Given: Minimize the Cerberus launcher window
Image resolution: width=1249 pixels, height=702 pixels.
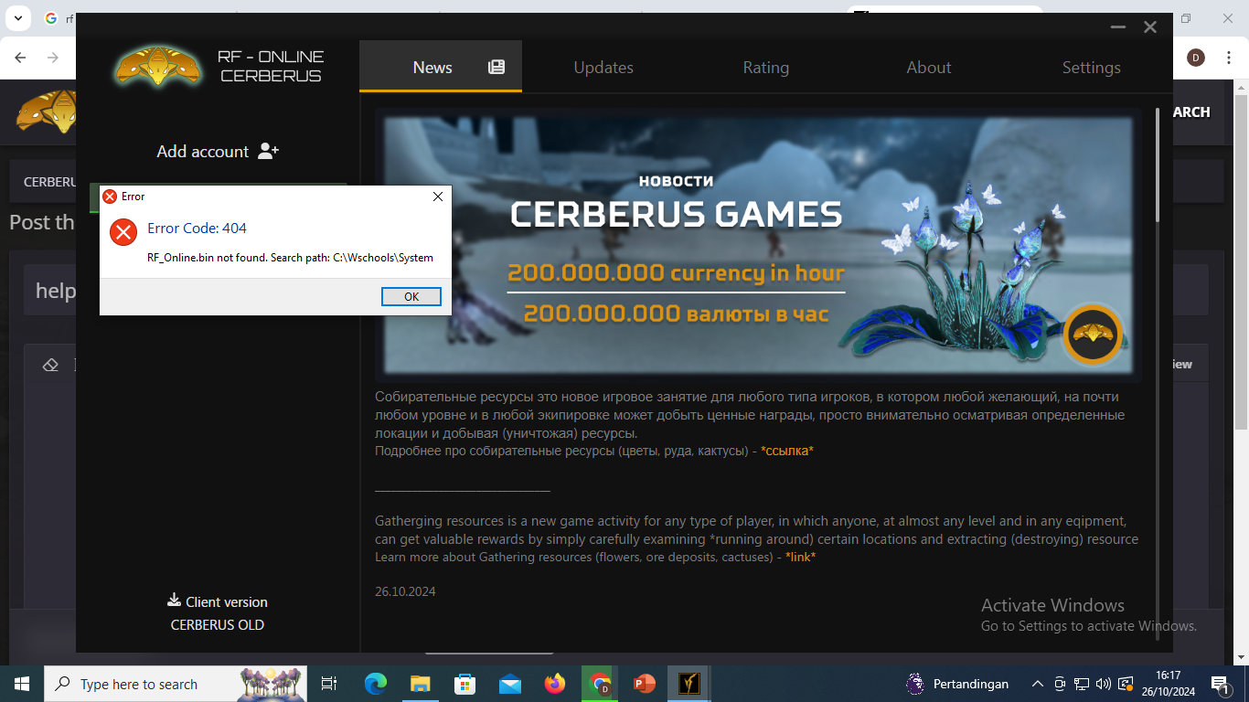Looking at the screenshot, I should (1118, 27).
